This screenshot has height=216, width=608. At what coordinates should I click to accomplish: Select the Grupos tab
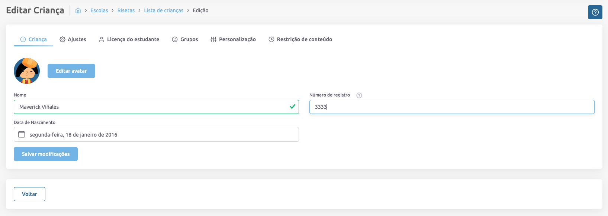pos(189,39)
